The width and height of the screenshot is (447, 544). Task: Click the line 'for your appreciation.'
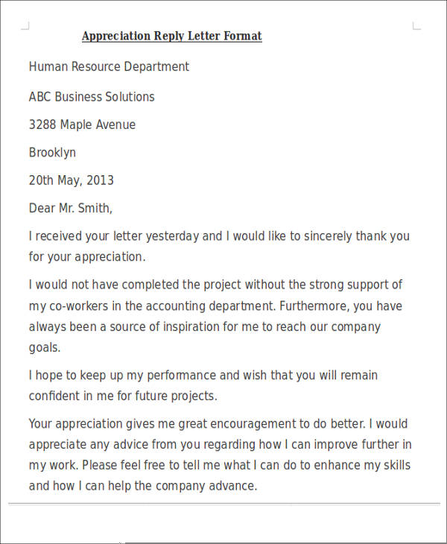(x=87, y=257)
